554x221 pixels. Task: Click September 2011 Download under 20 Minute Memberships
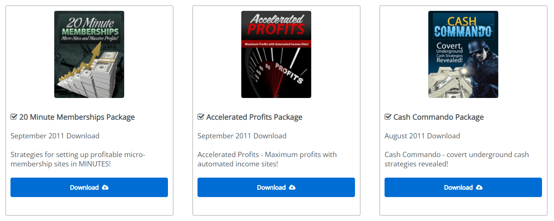click(55, 136)
